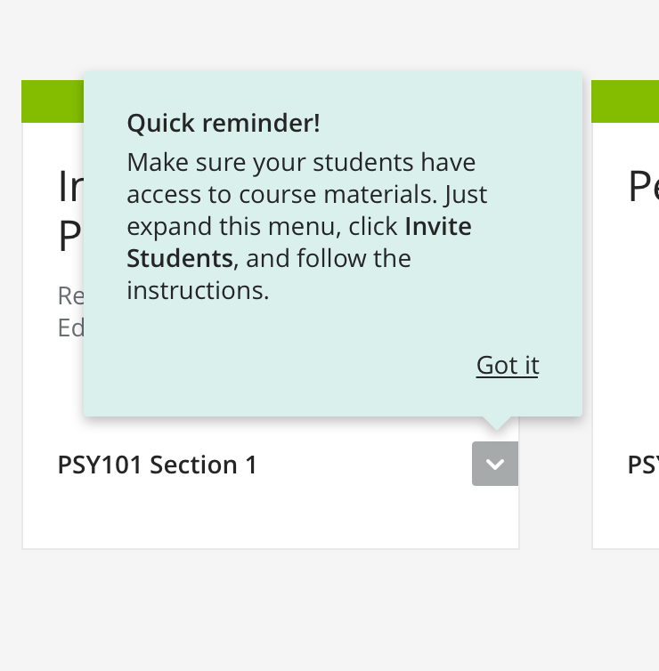
Task: Click the blank gray page area below cards
Action: (x=329, y=614)
